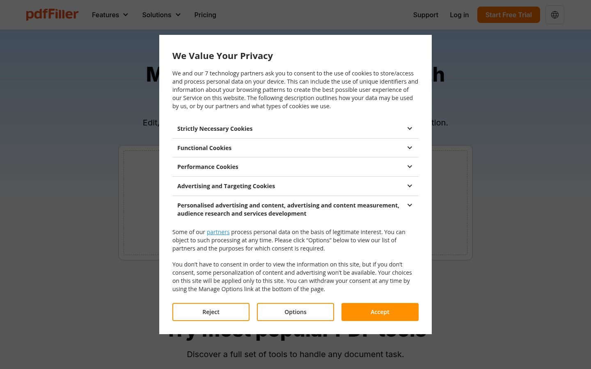The image size is (591, 369).
Task: Click the Strictly Necessary Cookies label
Action: [x=215, y=129]
